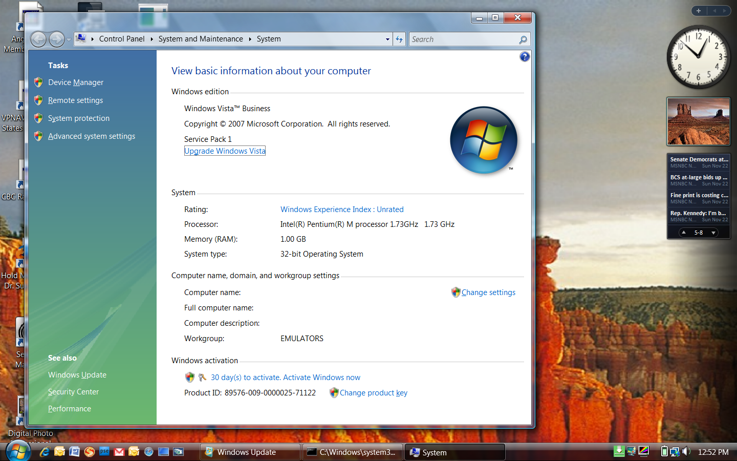The width and height of the screenshot is (737, 461).
Task: Open the green download tray icon
Action: 619,451
